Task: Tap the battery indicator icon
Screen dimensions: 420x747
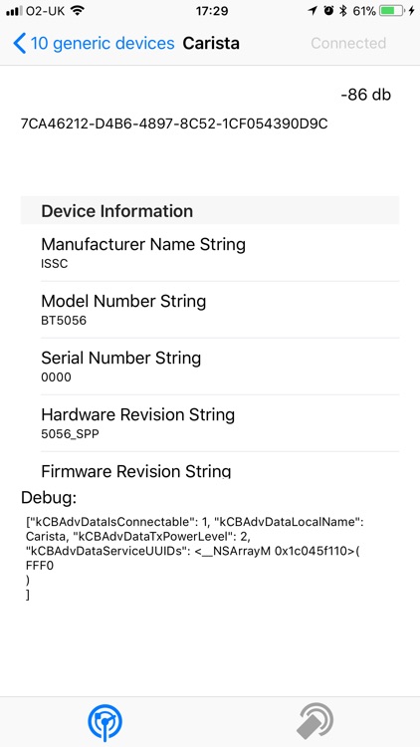Action: click(393, 11)
